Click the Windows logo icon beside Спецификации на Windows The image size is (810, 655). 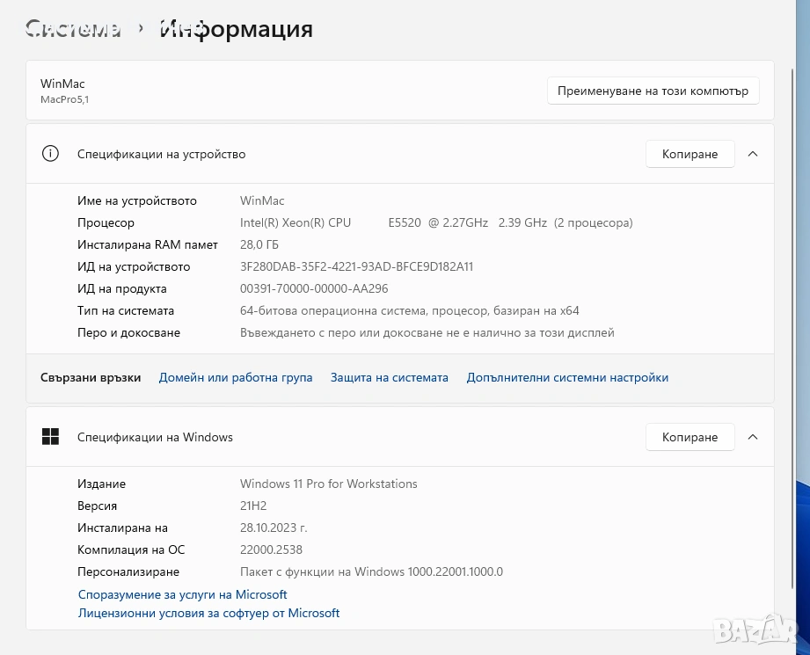pos(51,437)
